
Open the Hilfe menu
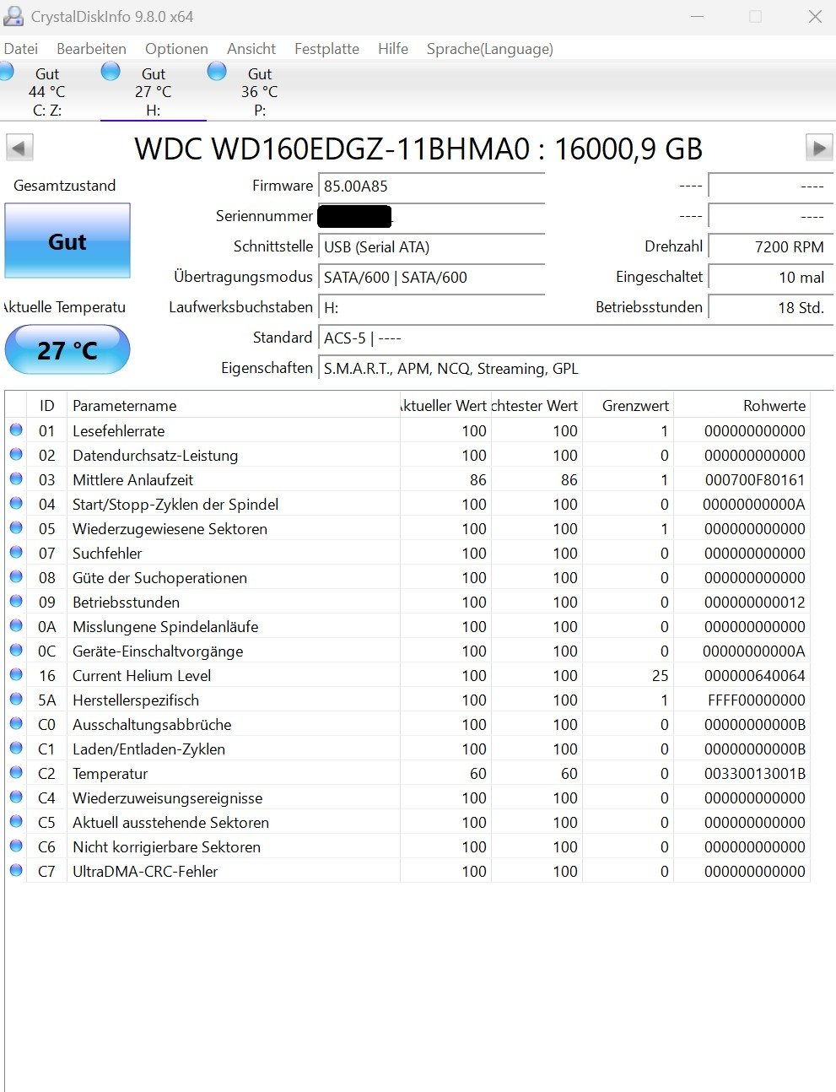pyautogui.click(x=393, y=49)
